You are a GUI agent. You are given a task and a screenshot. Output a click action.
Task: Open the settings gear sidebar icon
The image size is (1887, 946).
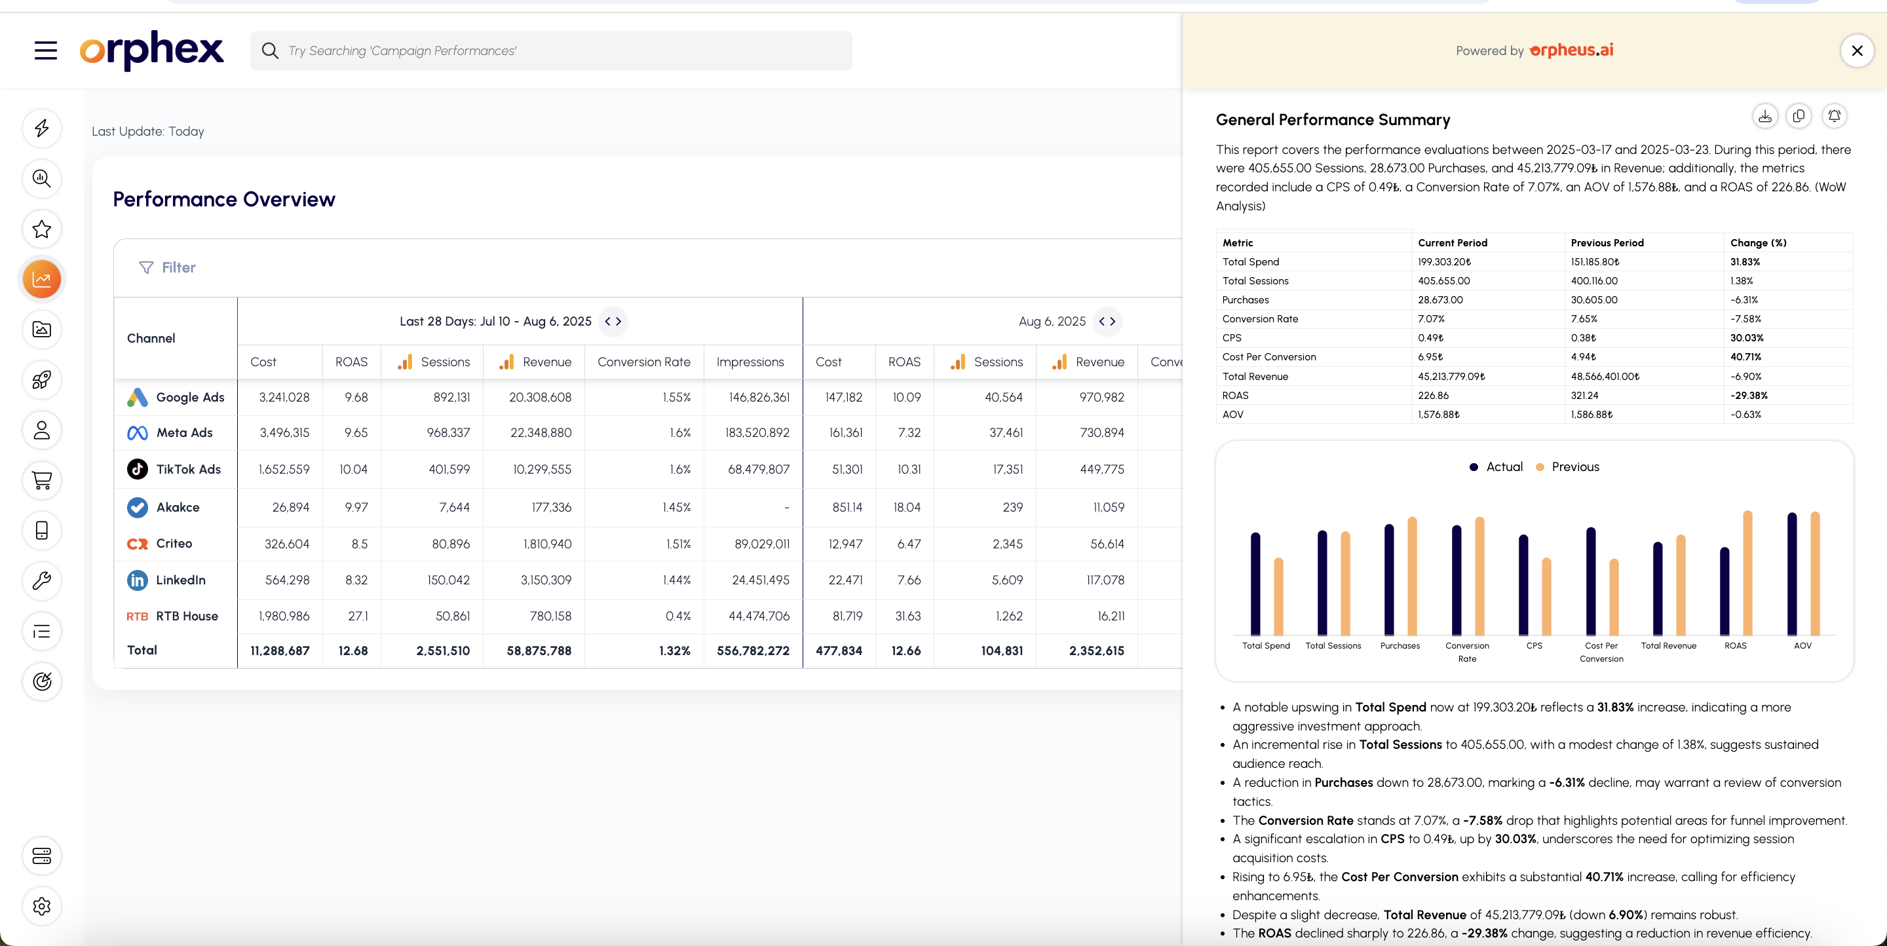[42, 906]
